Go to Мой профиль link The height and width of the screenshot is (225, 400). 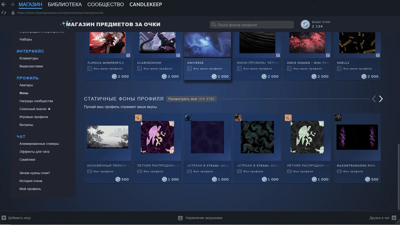click(30, 189)
